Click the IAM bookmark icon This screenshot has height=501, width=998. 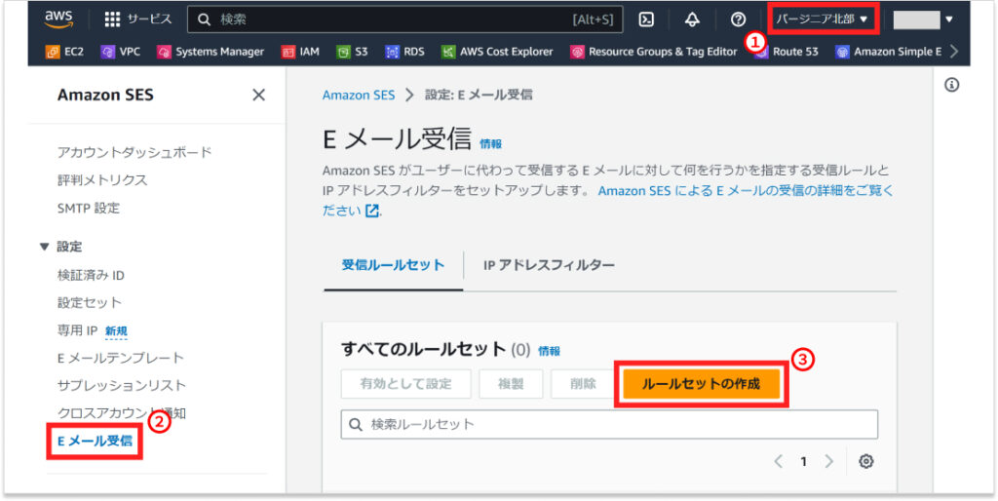pos(288,52)
